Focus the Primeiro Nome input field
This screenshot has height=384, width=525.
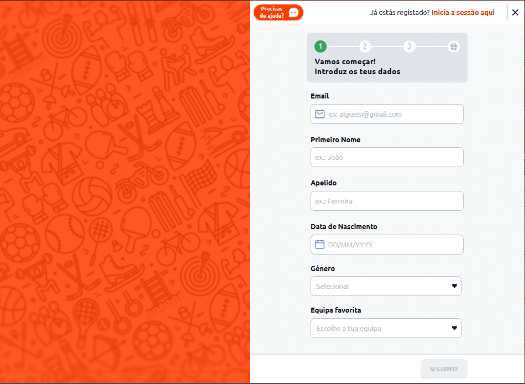click(x=387, y=157)
